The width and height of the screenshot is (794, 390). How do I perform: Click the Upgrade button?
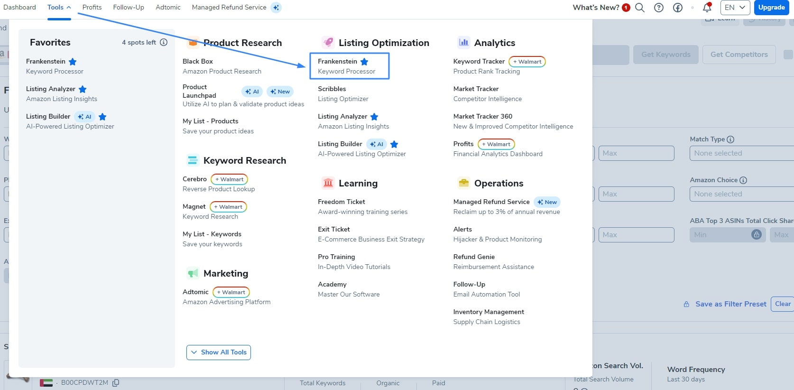coord(771,8)
